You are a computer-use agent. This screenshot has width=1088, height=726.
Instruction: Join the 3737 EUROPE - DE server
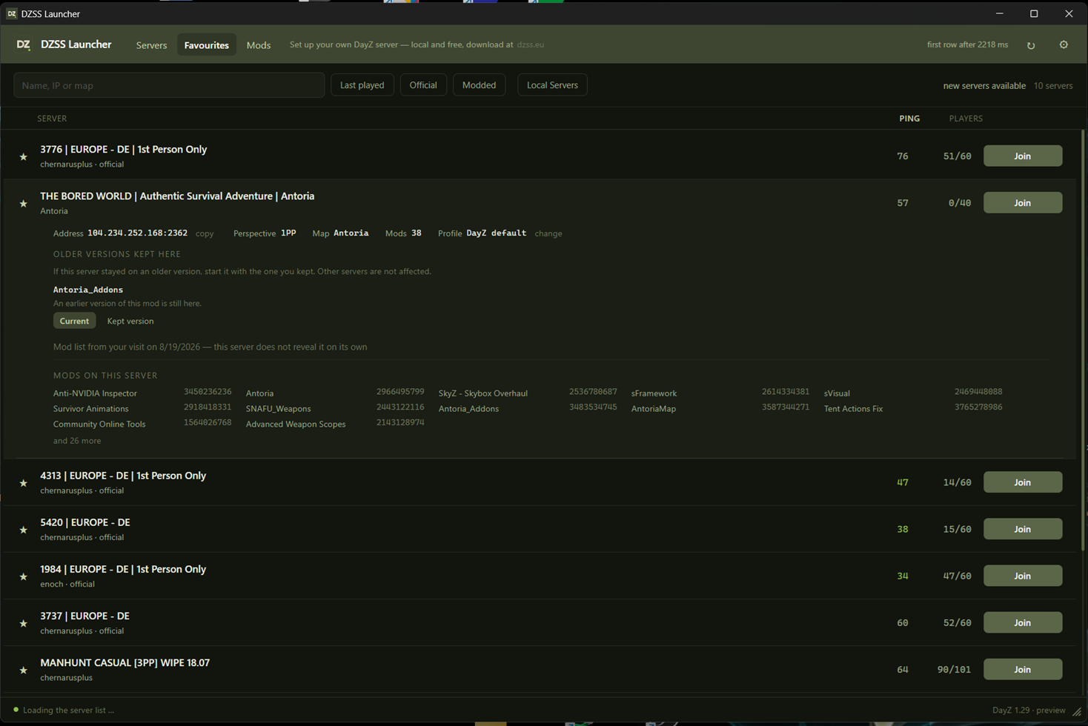(x=1023, y=622)
